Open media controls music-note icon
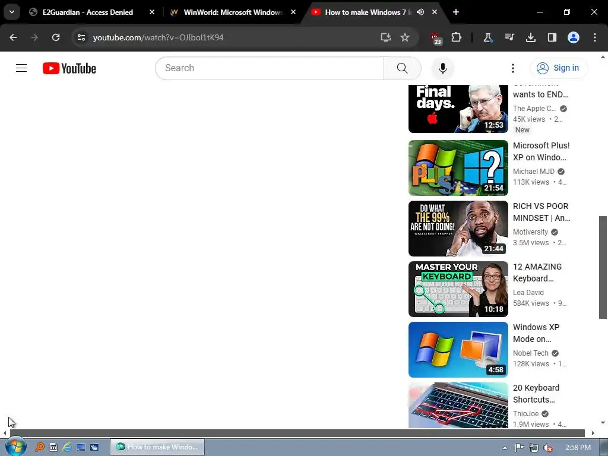The image size is (608, 456). point(509,37)
